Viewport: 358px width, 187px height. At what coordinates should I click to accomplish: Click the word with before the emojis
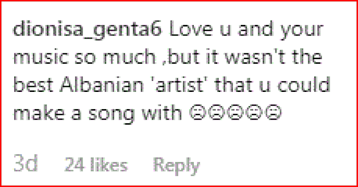click(161, 112)
